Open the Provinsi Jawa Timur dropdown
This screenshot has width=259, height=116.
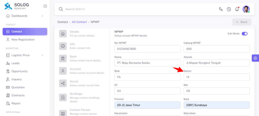147,105
